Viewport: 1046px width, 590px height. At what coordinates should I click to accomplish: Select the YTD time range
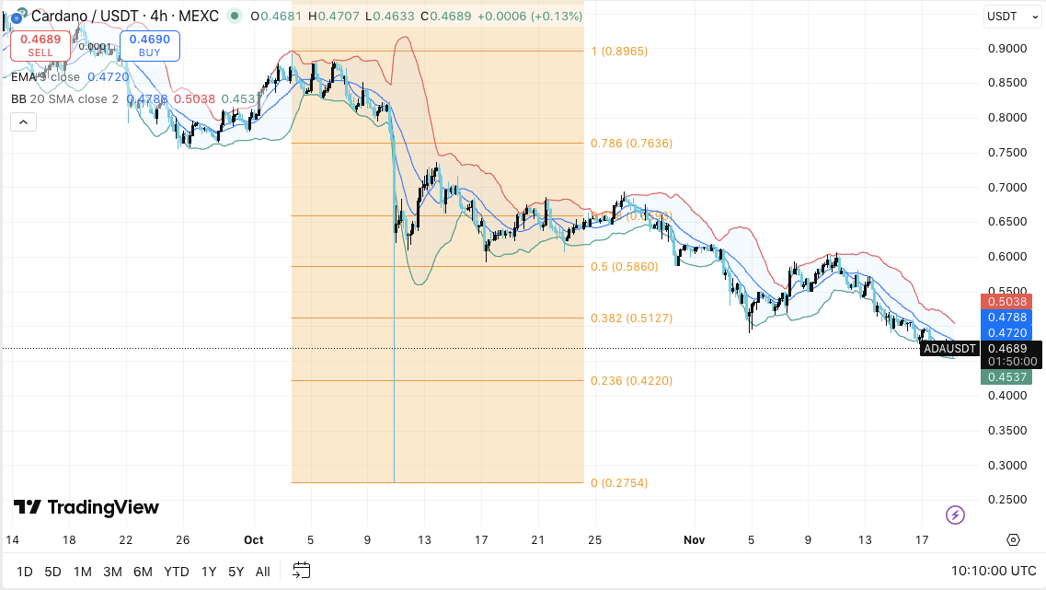click(x=177, y=572)
